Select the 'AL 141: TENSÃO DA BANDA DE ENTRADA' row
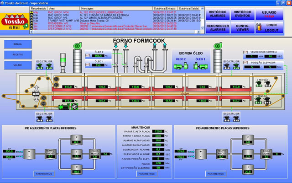This screenshot has height=183, width=292. [x=115, y=15]
